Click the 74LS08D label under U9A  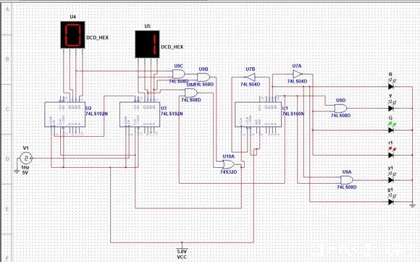[347, 187]
